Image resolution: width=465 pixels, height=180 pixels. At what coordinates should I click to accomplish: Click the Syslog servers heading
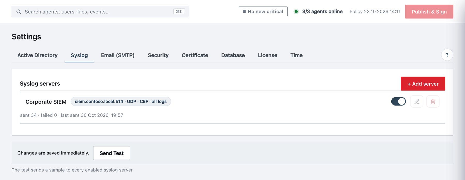click(40, 84)
